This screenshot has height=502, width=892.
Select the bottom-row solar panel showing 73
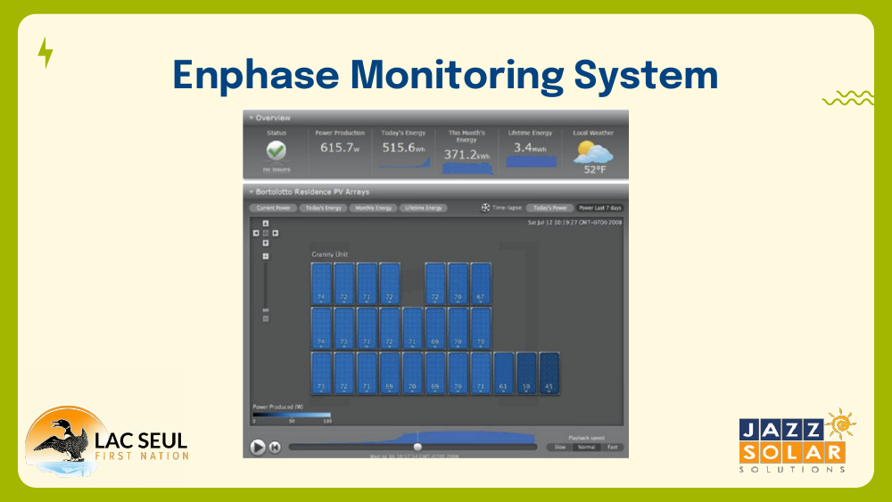pos(321,374)
